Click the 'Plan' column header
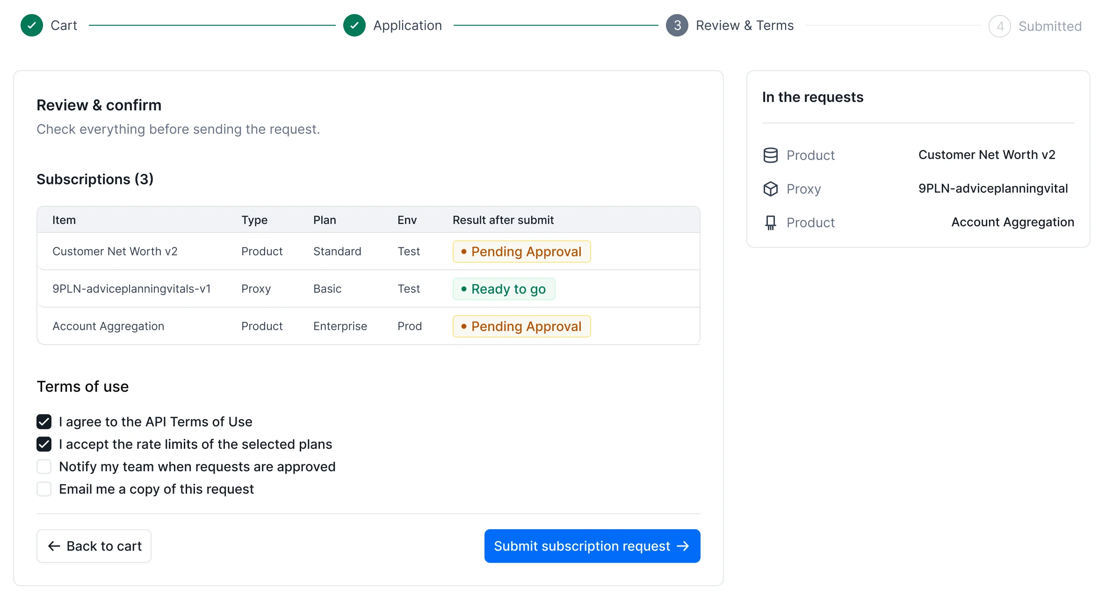 point(325,220)
